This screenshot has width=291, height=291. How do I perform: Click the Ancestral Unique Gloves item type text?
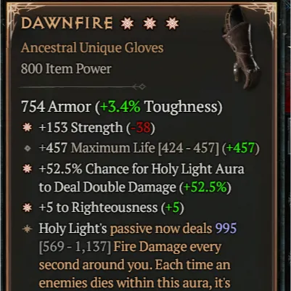coord(92,48)
